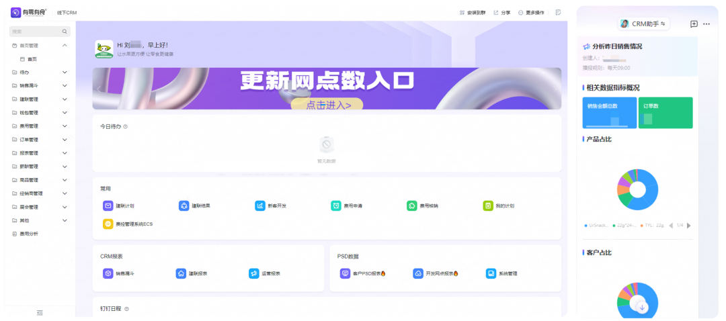Select 费用分析 in the sidebar
This screenshot has width=726, height=321.
pyautogui.click(x=28, y=234)
